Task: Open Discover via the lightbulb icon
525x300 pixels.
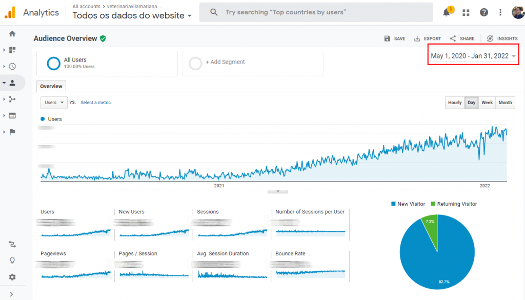Action: [x=13, y=261]
